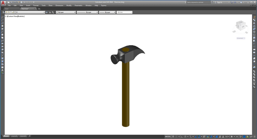Open the Unnamed UCS dropdown under ViewCube

point(241,38)
